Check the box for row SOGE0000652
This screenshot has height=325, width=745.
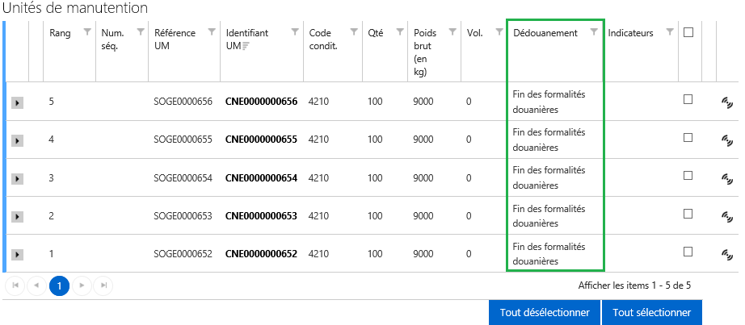click(x=688, y=252)
